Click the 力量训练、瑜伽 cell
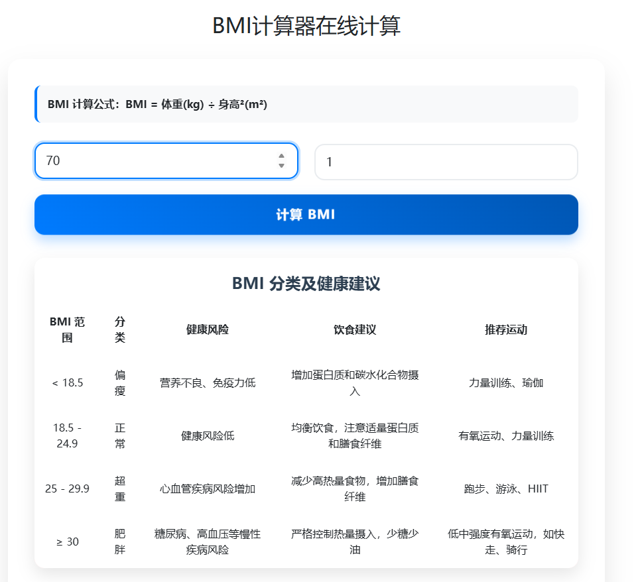Image resolution: width=638 pixels, height=582 pixels. tap(506, 382)
